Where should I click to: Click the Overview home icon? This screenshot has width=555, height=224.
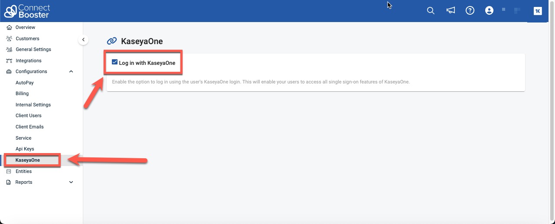9,27
